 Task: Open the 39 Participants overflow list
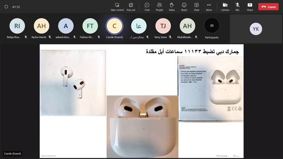coord(212,26)
